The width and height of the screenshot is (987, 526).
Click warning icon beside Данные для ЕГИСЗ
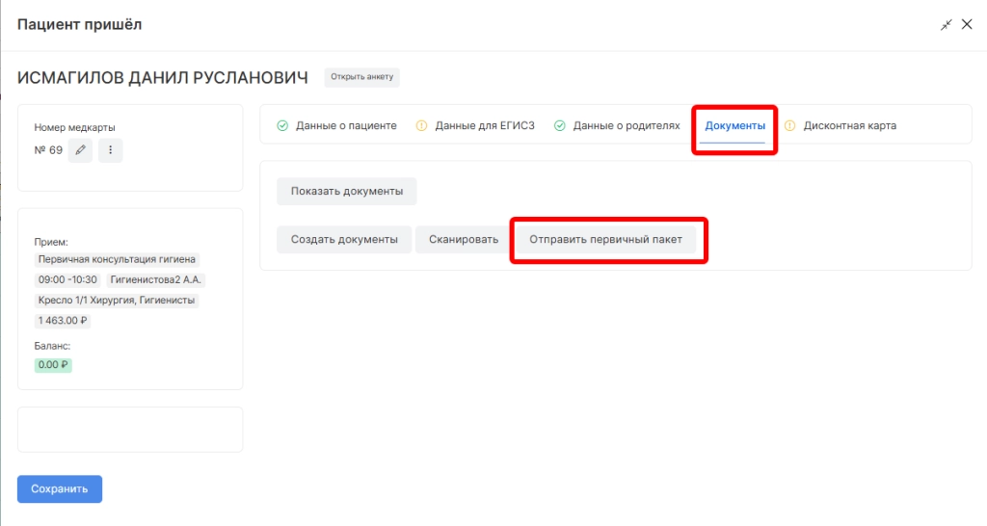coord(421,125)
